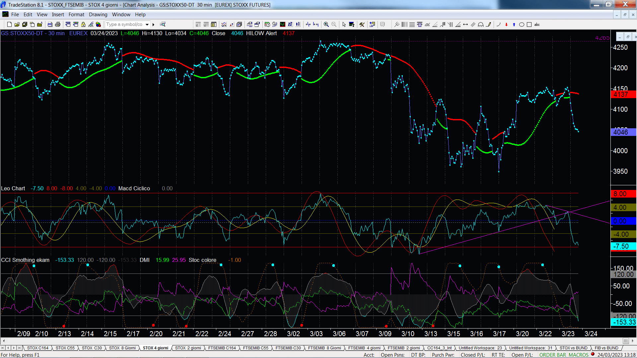Click the expand bar spacing icon
This screenshot has height=358, width=637.
pyautogui.click(x=316, y=25)
